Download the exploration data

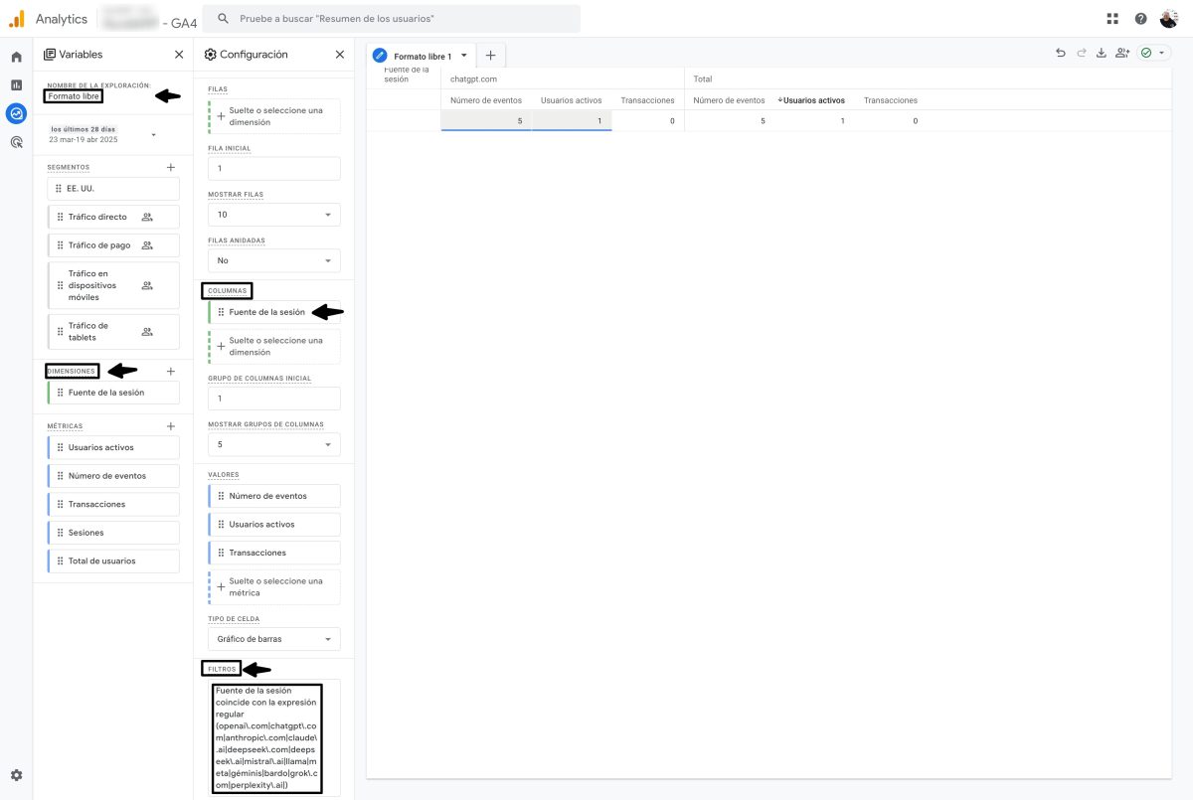tap(1102, 53)
